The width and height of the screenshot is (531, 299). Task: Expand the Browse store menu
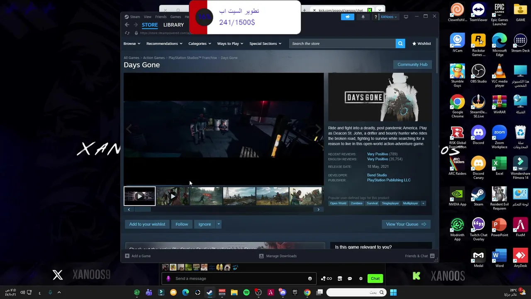132,44
